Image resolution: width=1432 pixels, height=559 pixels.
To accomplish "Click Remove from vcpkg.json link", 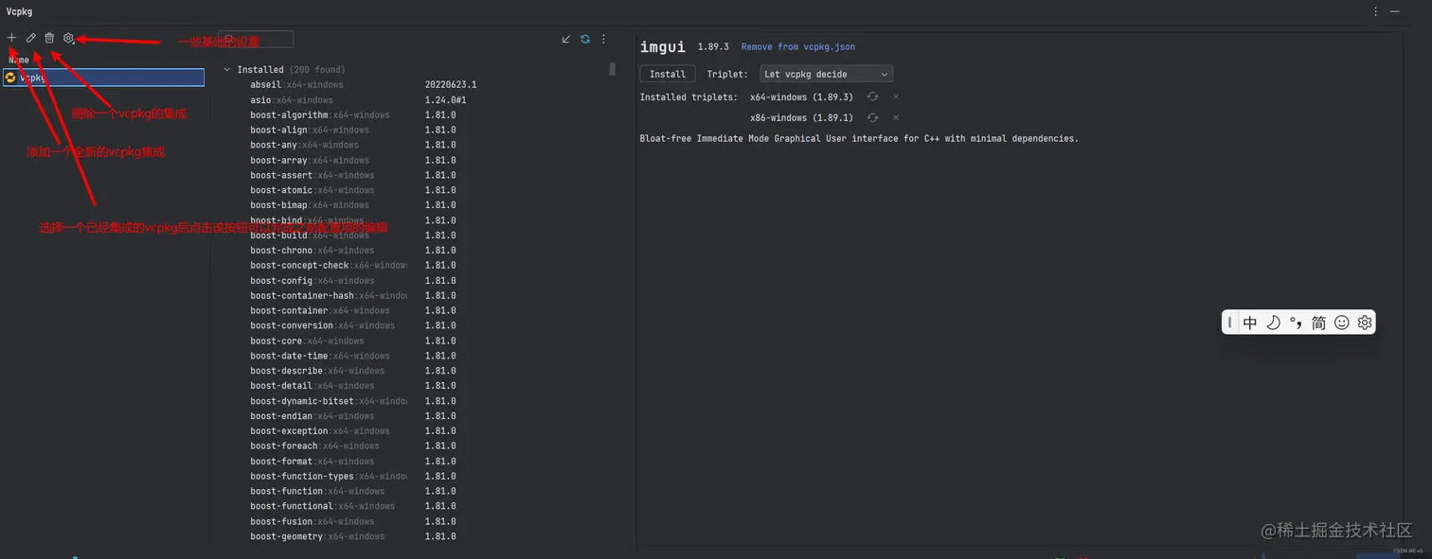I will point(797,46).
